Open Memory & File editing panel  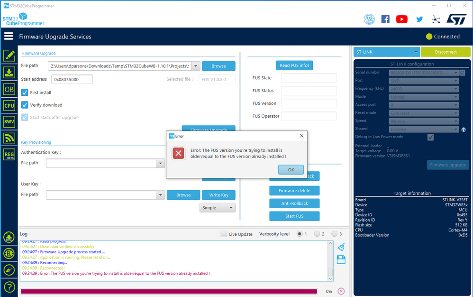pos(9,56)
